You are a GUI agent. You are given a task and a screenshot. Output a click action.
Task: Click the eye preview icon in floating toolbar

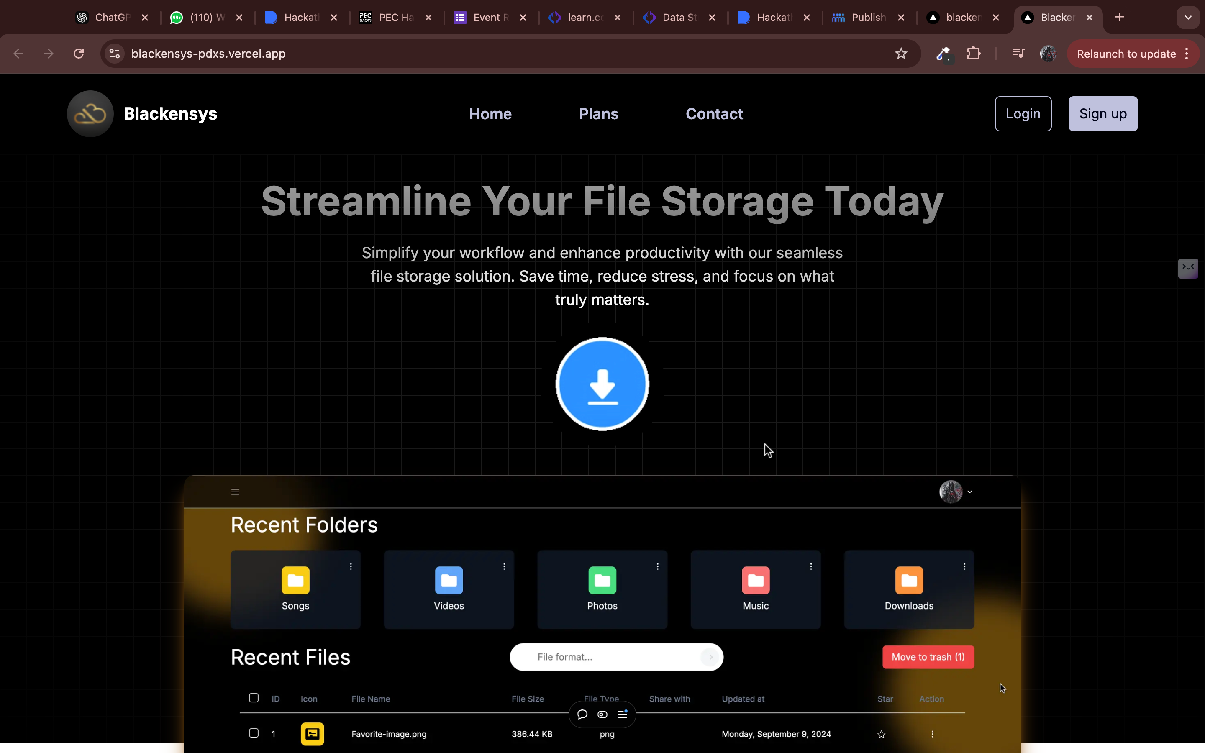[602, 715]
